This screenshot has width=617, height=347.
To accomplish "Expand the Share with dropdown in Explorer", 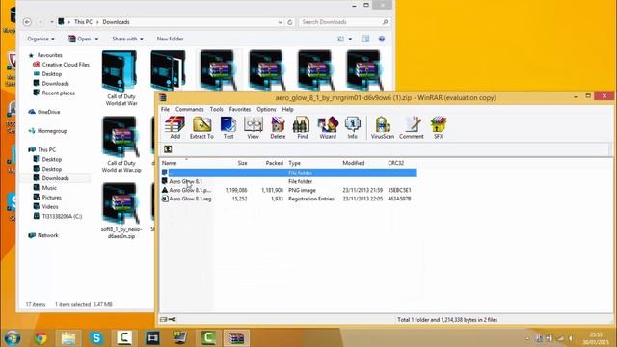I will (x=127, y=39).
